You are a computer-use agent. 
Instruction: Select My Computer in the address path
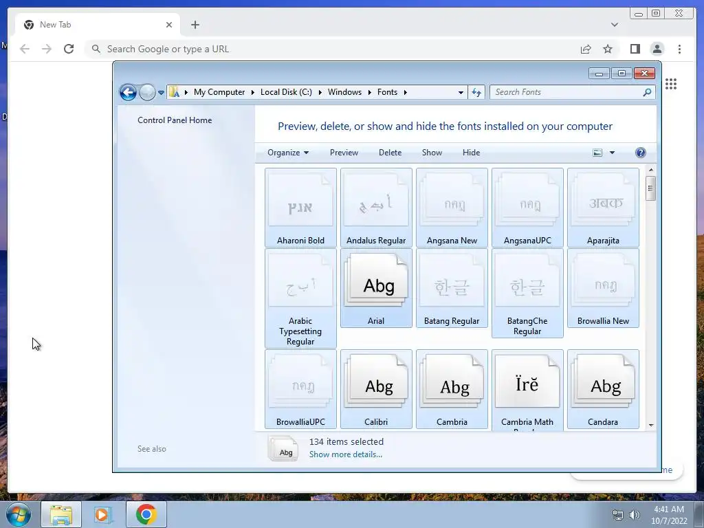(x=219, y=92)
